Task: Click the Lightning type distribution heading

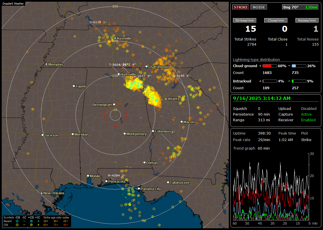Action: tap(256, 59)
